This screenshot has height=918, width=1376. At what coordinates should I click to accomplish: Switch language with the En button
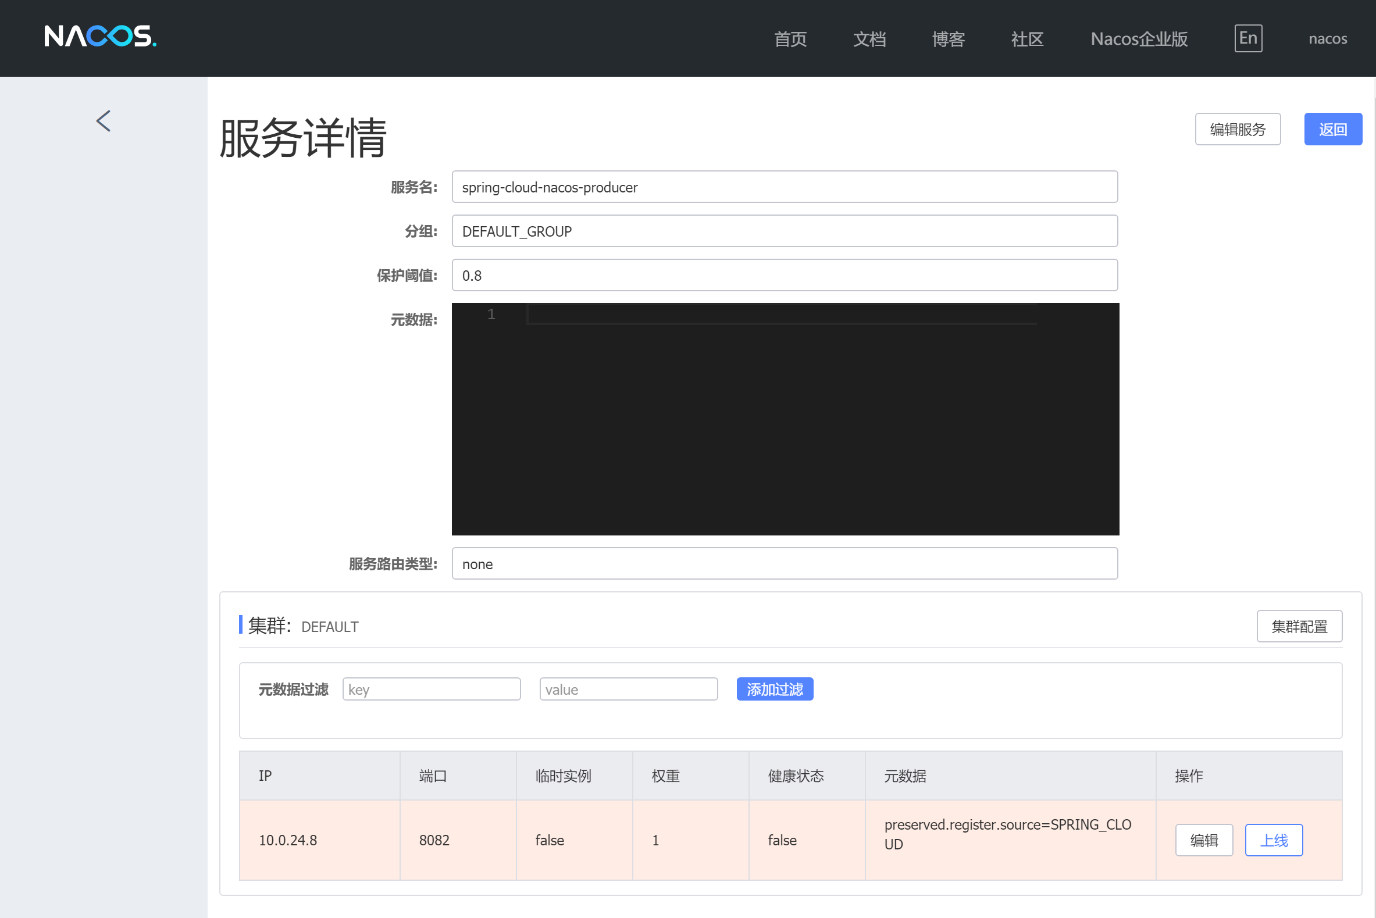[x=1247, y=37]
